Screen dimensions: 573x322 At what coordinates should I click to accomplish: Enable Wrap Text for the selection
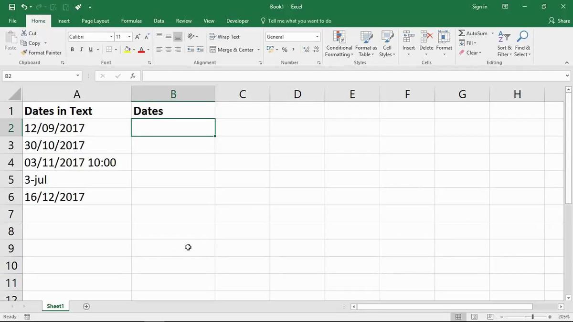pyautogui.click(x=224, y=36)
